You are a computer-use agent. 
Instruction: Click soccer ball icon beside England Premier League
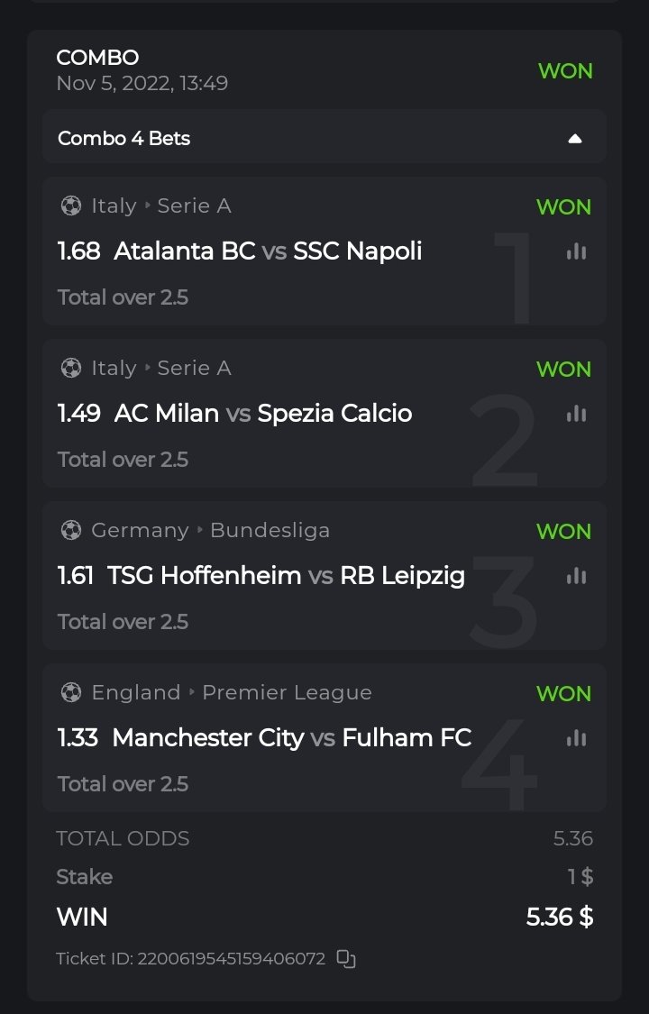(70, 693)
